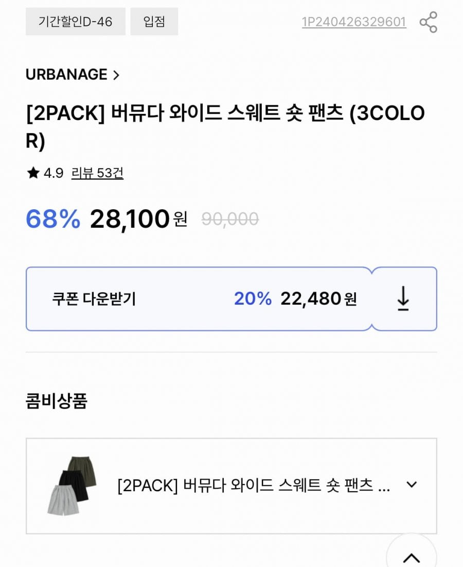
Task: Click the star rating icon
Action: tap(33, 173)
